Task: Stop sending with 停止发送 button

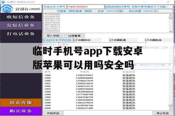Action: pyautogui.click(x=162, y=113)
